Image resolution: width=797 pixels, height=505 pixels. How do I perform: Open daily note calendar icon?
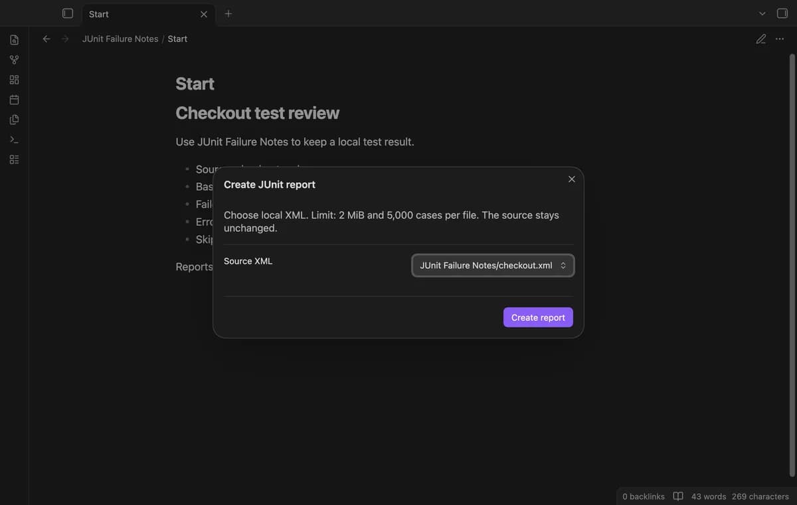point(14,100)
